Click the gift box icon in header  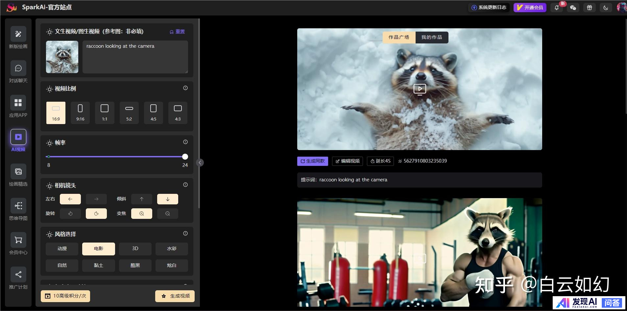[x=589, y=8]
